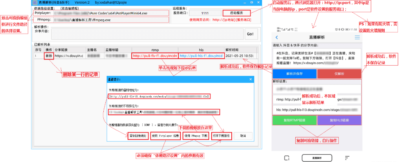Click the 复制链接地址 button in the dialog
406x162 pixels.
[138, 136]
